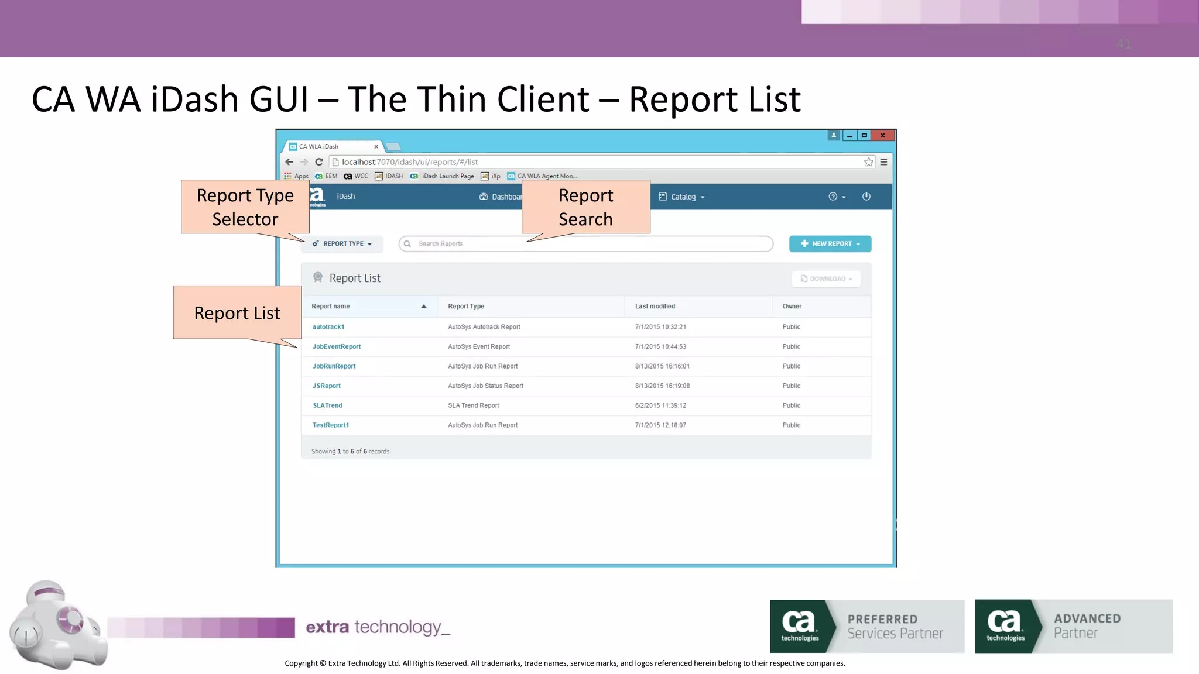Click 'SLA Trend Report' type cell
This screenshot has height=674, width=1199.
[x=474, y=405]
